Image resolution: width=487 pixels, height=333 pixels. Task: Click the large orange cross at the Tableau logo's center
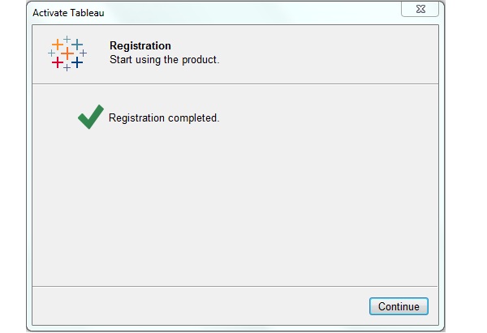pyautogui.click(x=67, y=53)
